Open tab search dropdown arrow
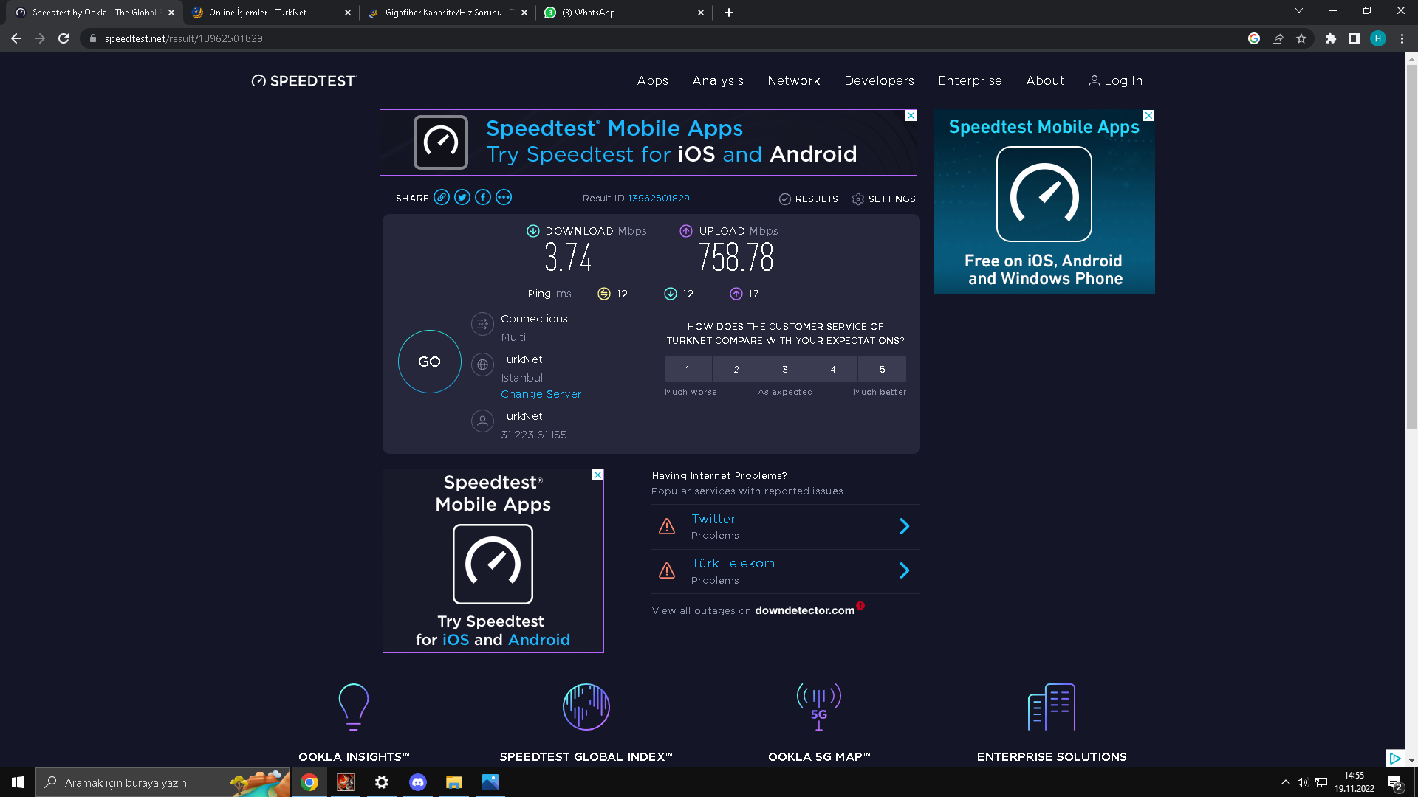 point(1299,10)
